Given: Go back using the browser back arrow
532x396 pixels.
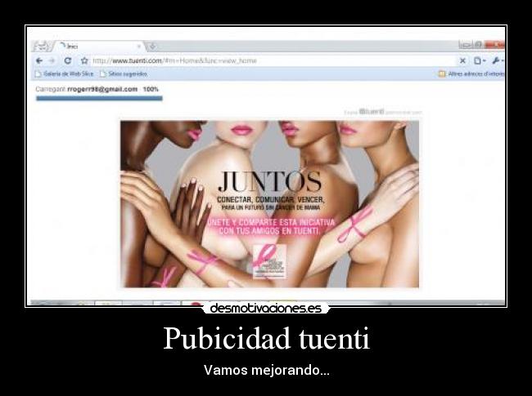Looking at the screenshot, I should (39, 61).
